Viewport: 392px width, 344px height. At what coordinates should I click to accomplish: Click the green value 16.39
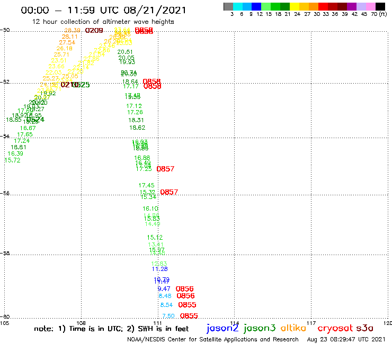(x=15, y=153)
